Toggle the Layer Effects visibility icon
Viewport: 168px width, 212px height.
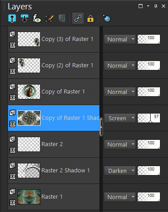click(x=37, y=18)
